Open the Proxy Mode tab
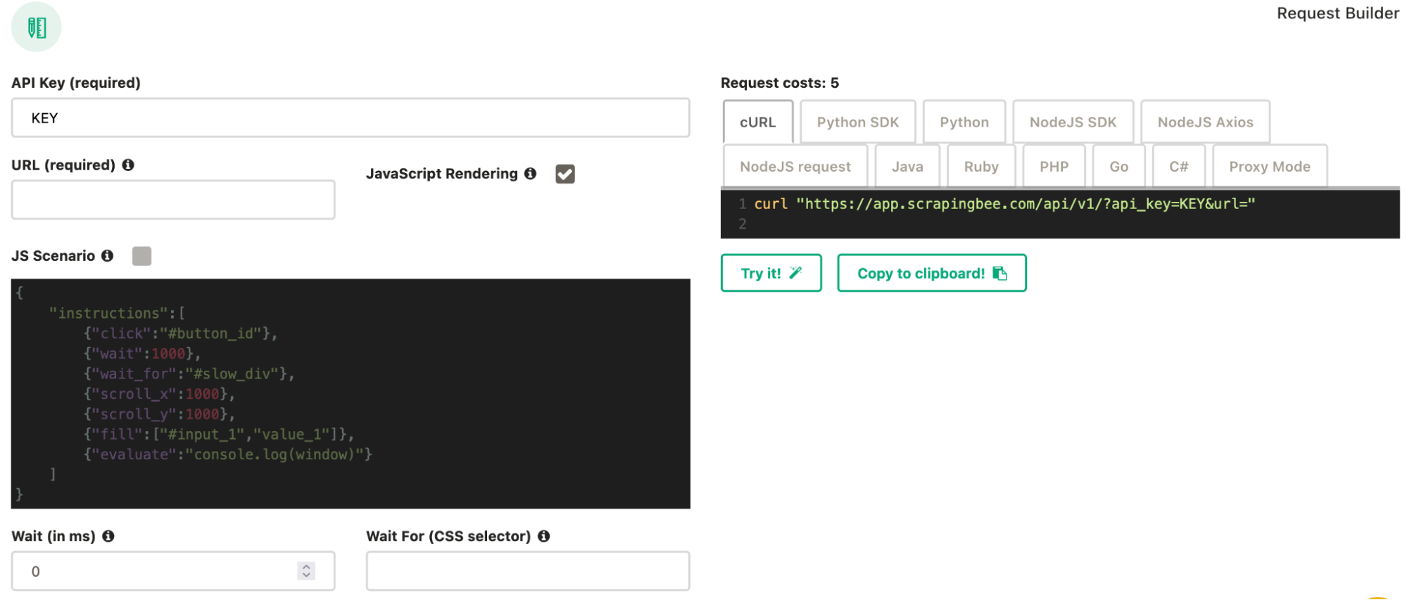 point(1269,167)
